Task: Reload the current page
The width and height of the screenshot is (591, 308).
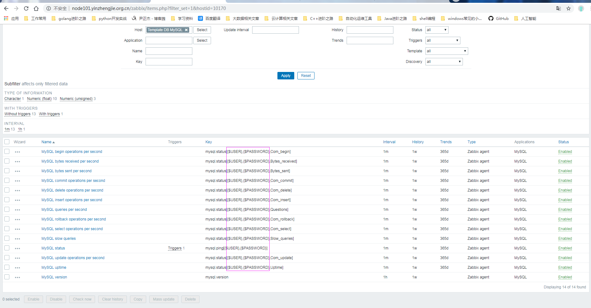Action: click(x=26, y=8)
